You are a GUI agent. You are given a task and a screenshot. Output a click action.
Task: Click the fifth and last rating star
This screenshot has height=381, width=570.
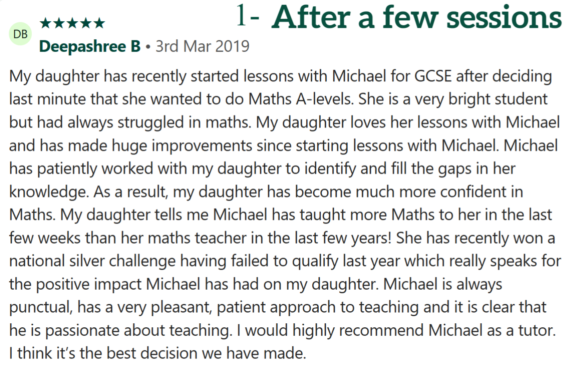click(x=99, y=23)
